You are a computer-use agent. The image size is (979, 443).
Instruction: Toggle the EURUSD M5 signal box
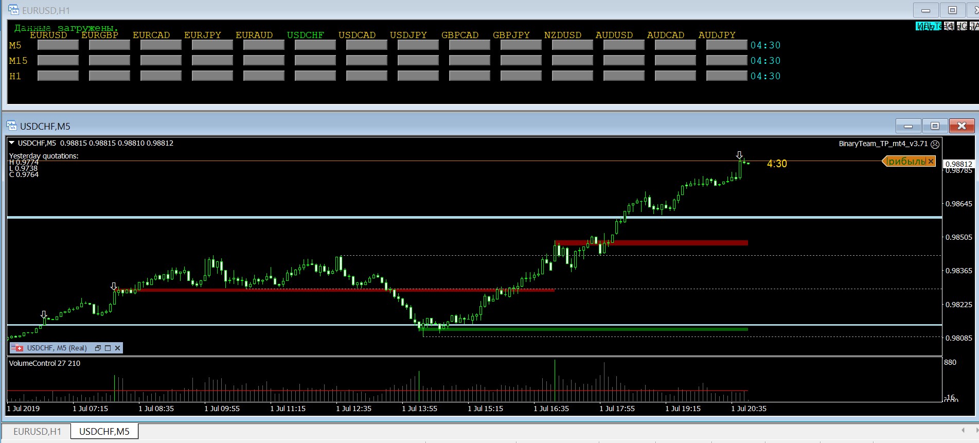coord(58,45)
